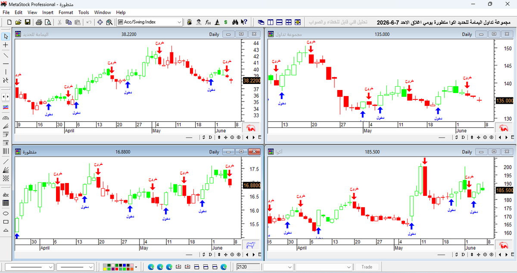Click the bear expert icon in أكوا chart
This screenshot has width=517, height=273.
[x=503, y=245]
